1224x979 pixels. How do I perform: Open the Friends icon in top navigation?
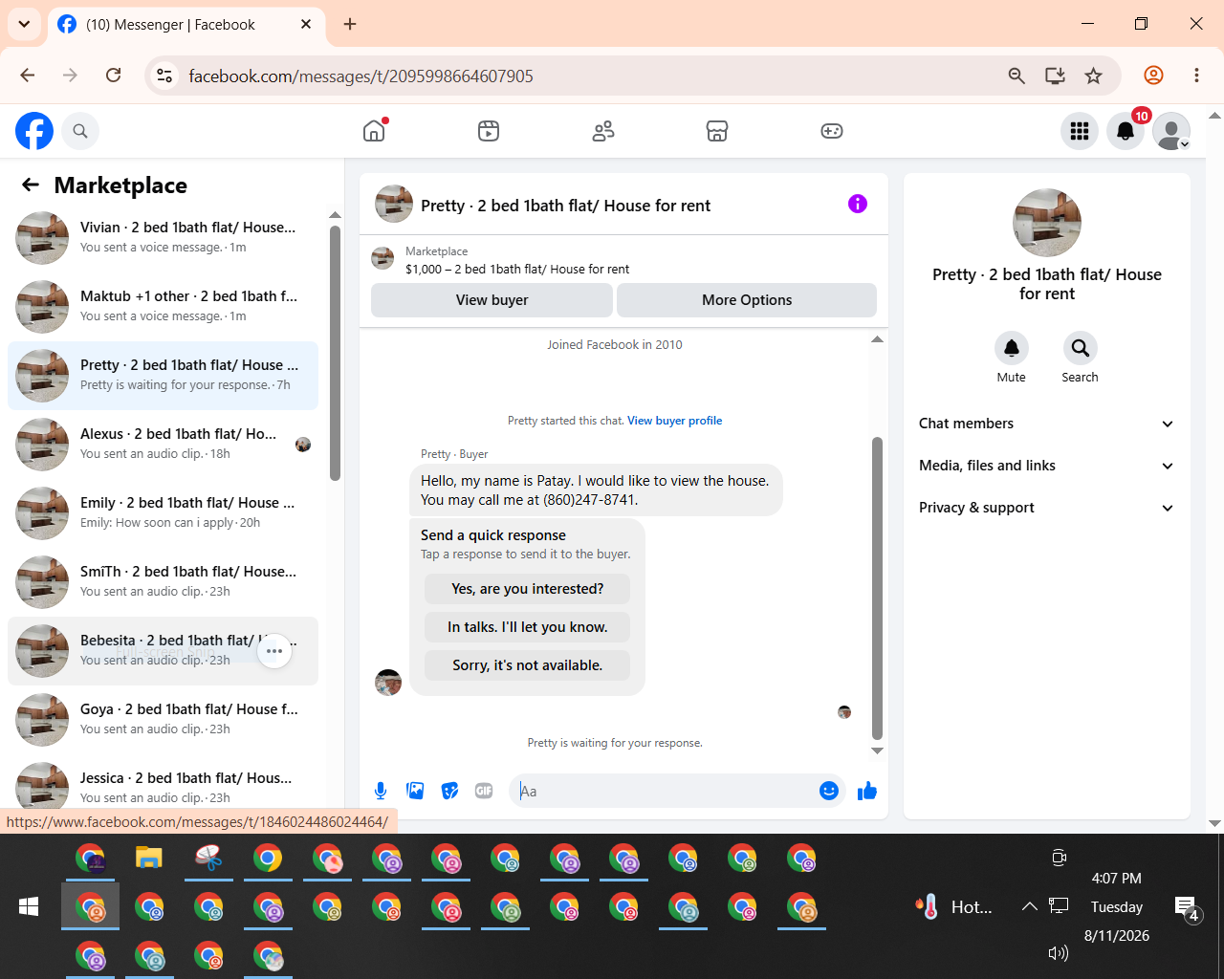(x=603, y=131)
